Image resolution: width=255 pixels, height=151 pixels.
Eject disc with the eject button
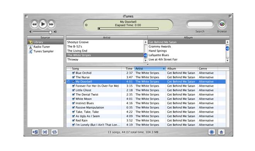[221, 132]
